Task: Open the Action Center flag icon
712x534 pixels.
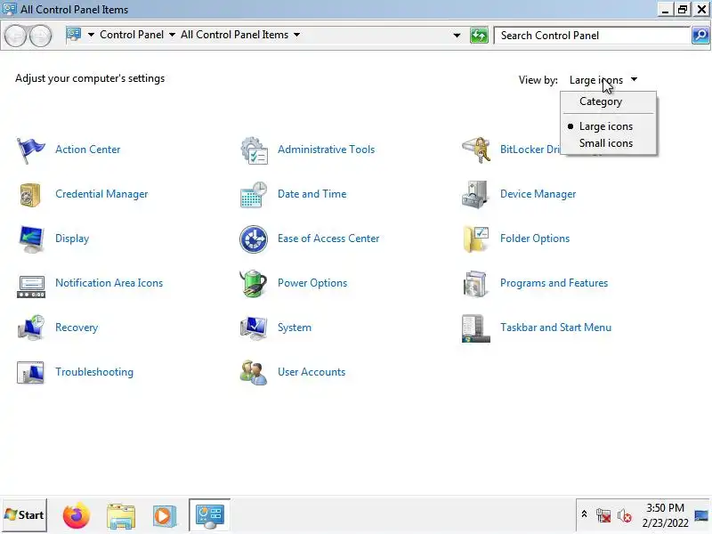Action: pyautogui.click(x=30, y=150)
